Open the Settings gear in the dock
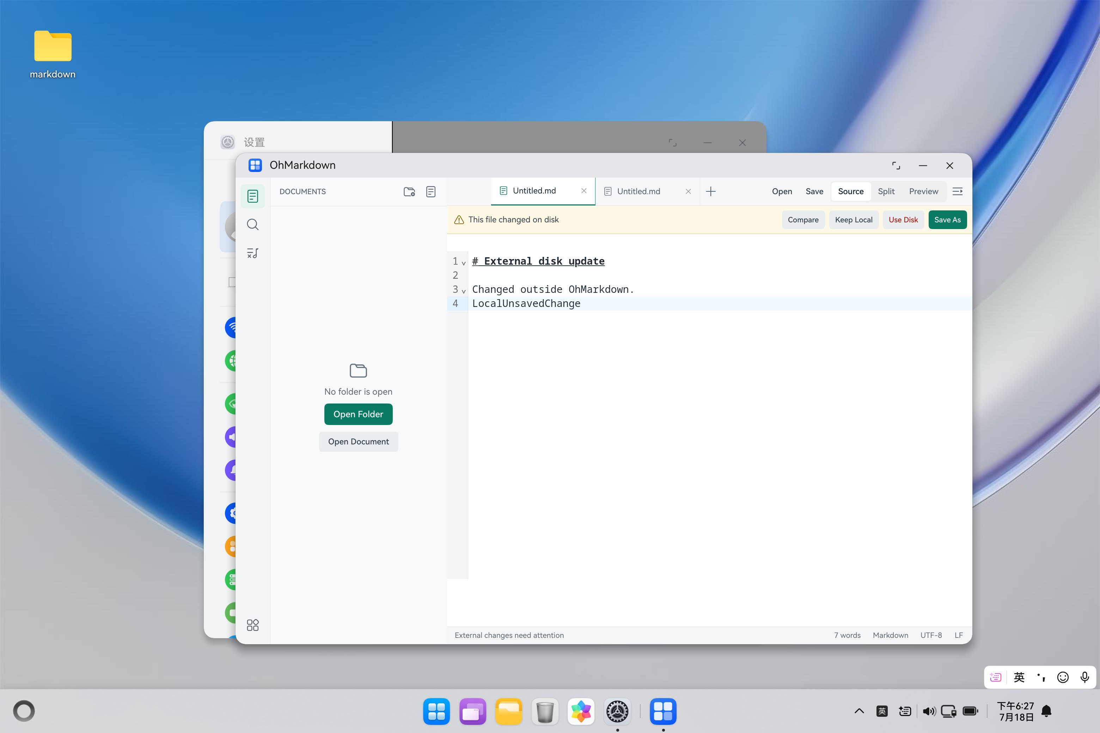Screen dimensions: 1100x733 pos(617,712)
